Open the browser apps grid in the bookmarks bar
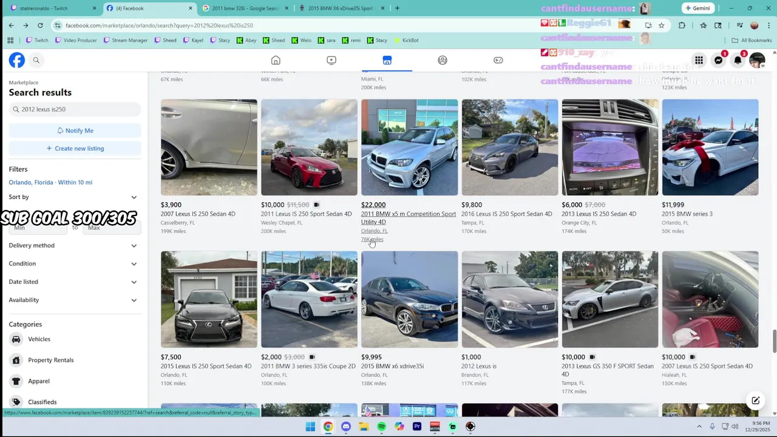The image size is (777, 437). tap(10, 40)
